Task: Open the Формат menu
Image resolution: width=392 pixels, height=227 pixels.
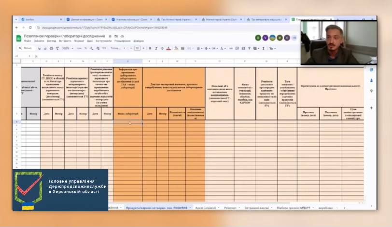Action: click(x=79, y=41)
